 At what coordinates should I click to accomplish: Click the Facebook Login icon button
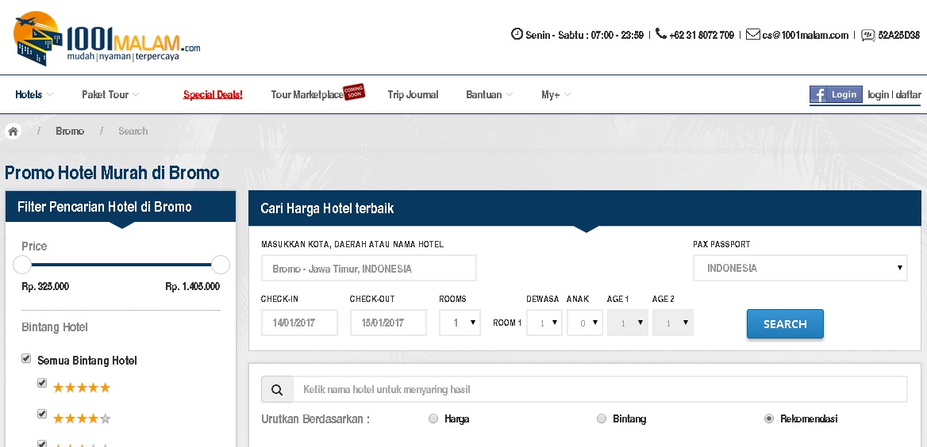coord(836,94)
